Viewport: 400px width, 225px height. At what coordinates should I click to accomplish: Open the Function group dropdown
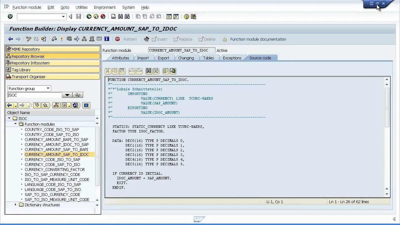click(x=48, y=88)
